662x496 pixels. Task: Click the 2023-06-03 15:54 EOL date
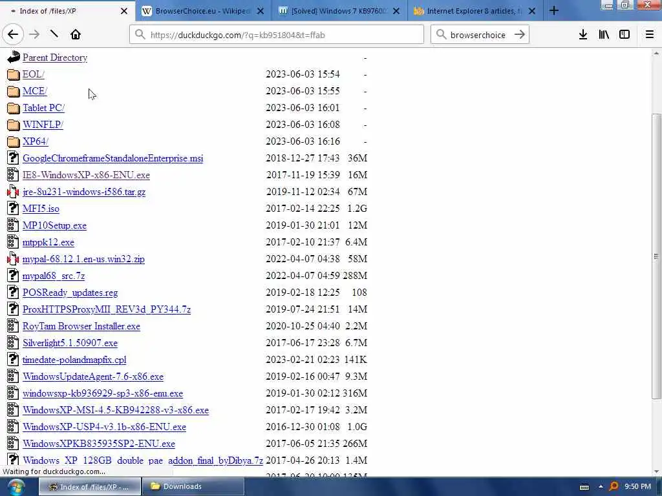[303, 74]
